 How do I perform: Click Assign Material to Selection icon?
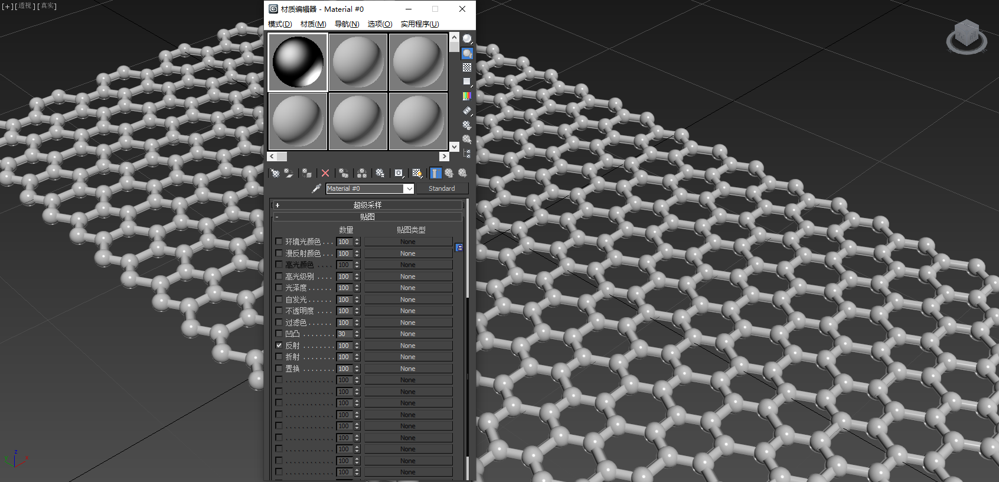pos(307,173)
